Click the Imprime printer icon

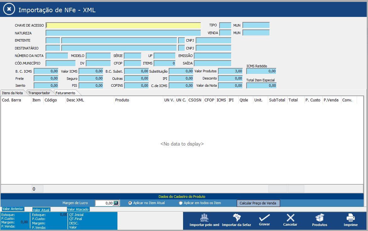[350, 218]
